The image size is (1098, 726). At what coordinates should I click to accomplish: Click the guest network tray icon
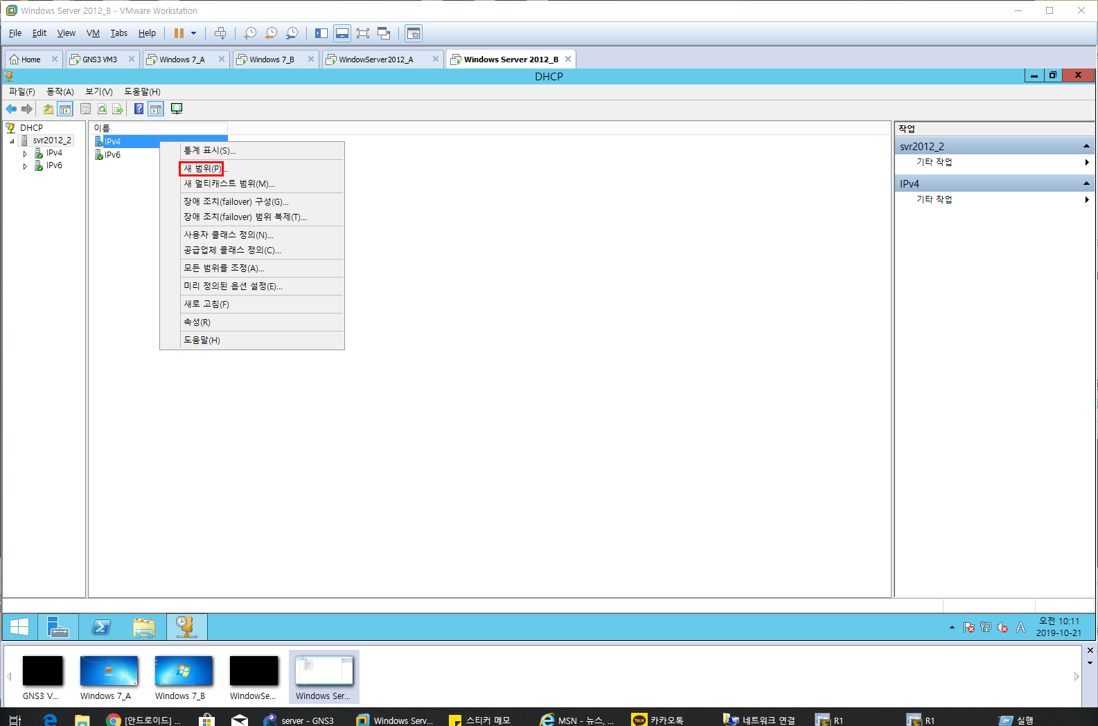tap(986, 628)
